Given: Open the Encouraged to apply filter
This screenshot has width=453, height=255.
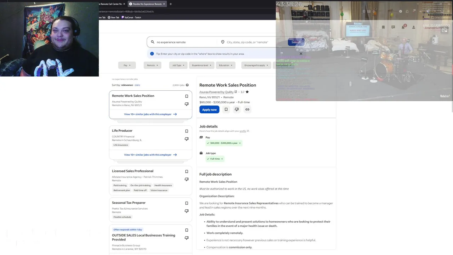Looking at the screenshot, I should pos(256,65).
